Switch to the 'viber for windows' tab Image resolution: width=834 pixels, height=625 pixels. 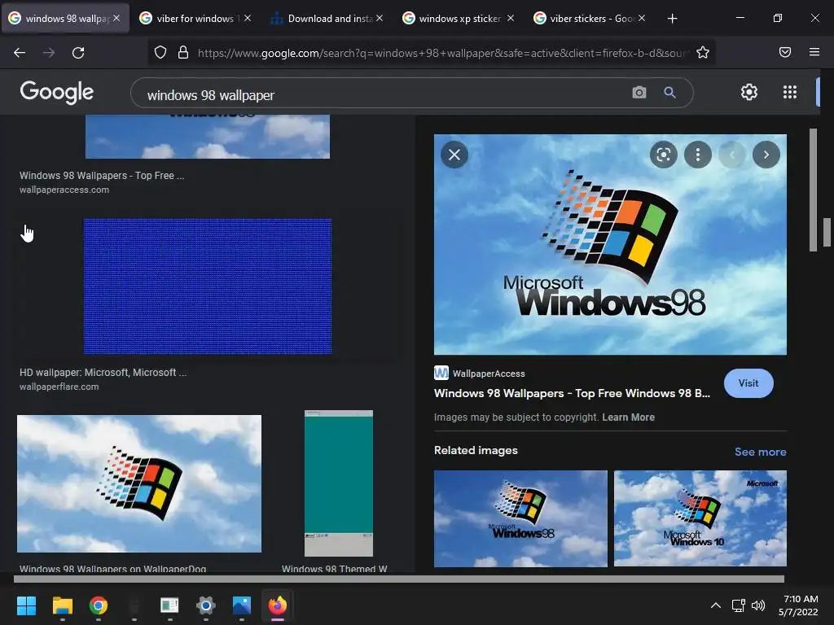[195, 19]
